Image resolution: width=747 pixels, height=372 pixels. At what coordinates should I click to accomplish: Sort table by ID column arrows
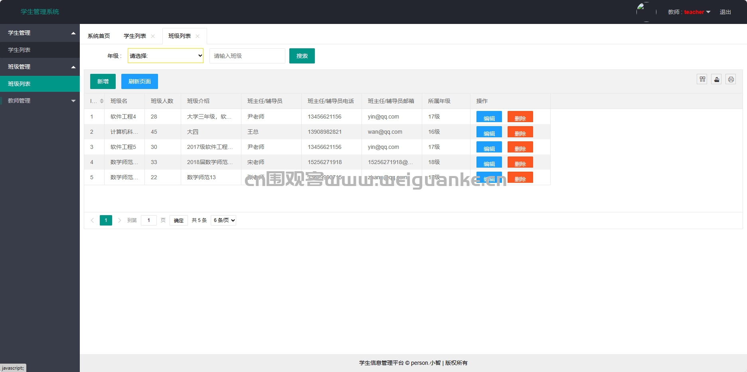pyautogui.click(x=102, y=101)
